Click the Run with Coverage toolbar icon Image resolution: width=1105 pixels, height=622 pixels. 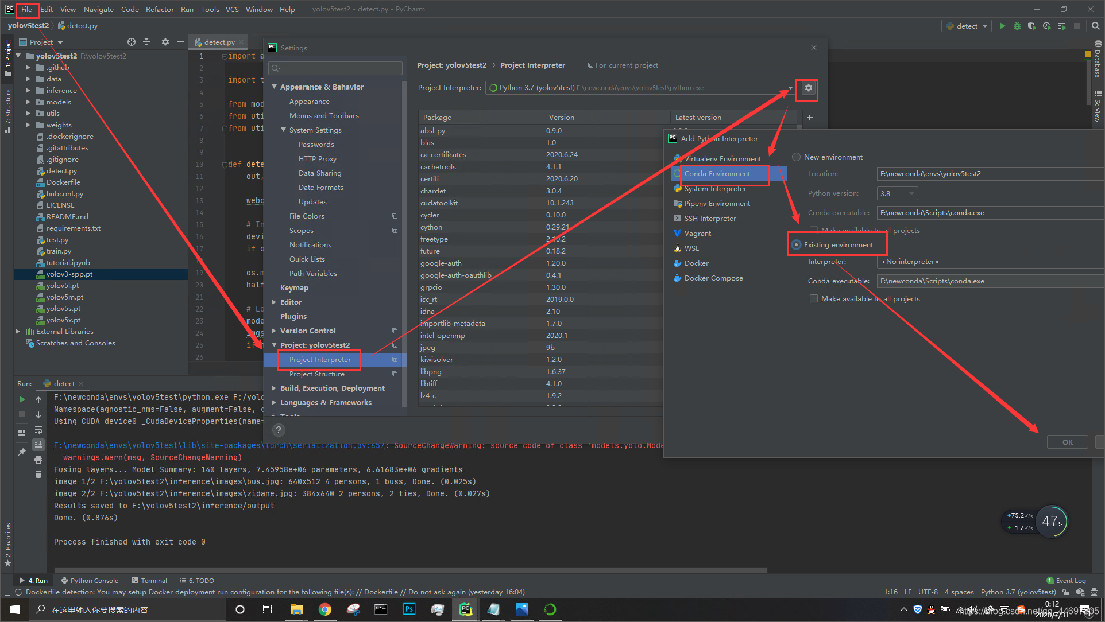pyautogui.click(x=1031, y=26)
